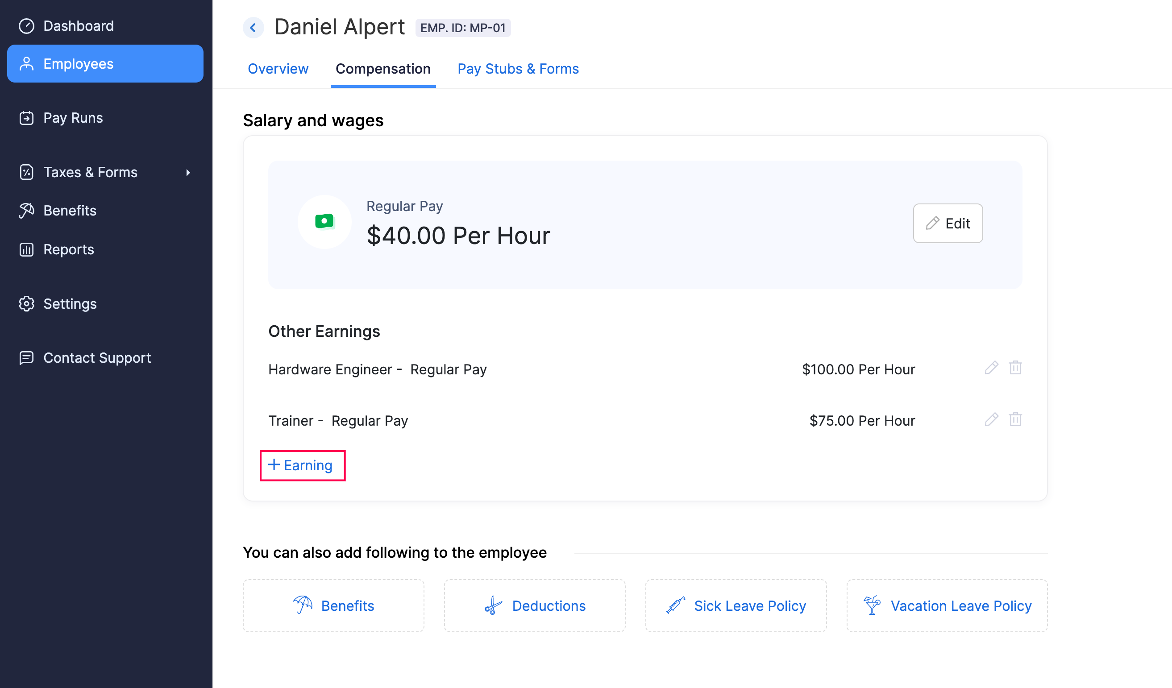
Task: Click the back chevron beside Daniel Alpert
Action: click(x=253, y=27)
